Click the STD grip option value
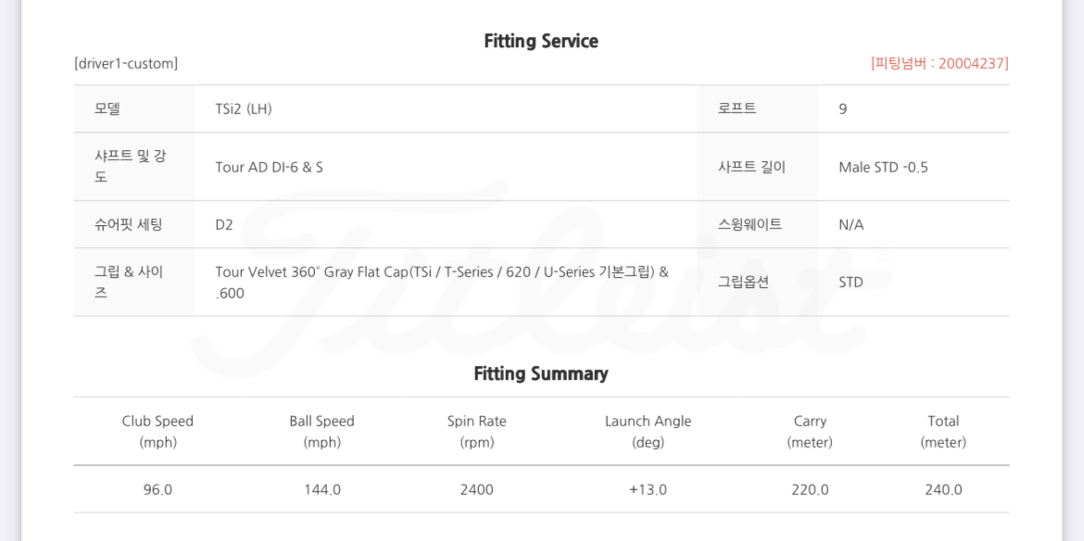 coord(851,283)
